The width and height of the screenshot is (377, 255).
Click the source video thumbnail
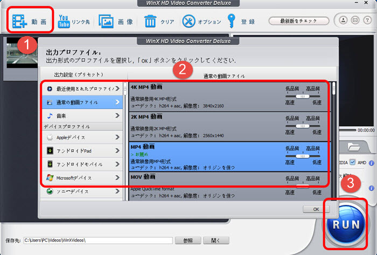point(22,52)
